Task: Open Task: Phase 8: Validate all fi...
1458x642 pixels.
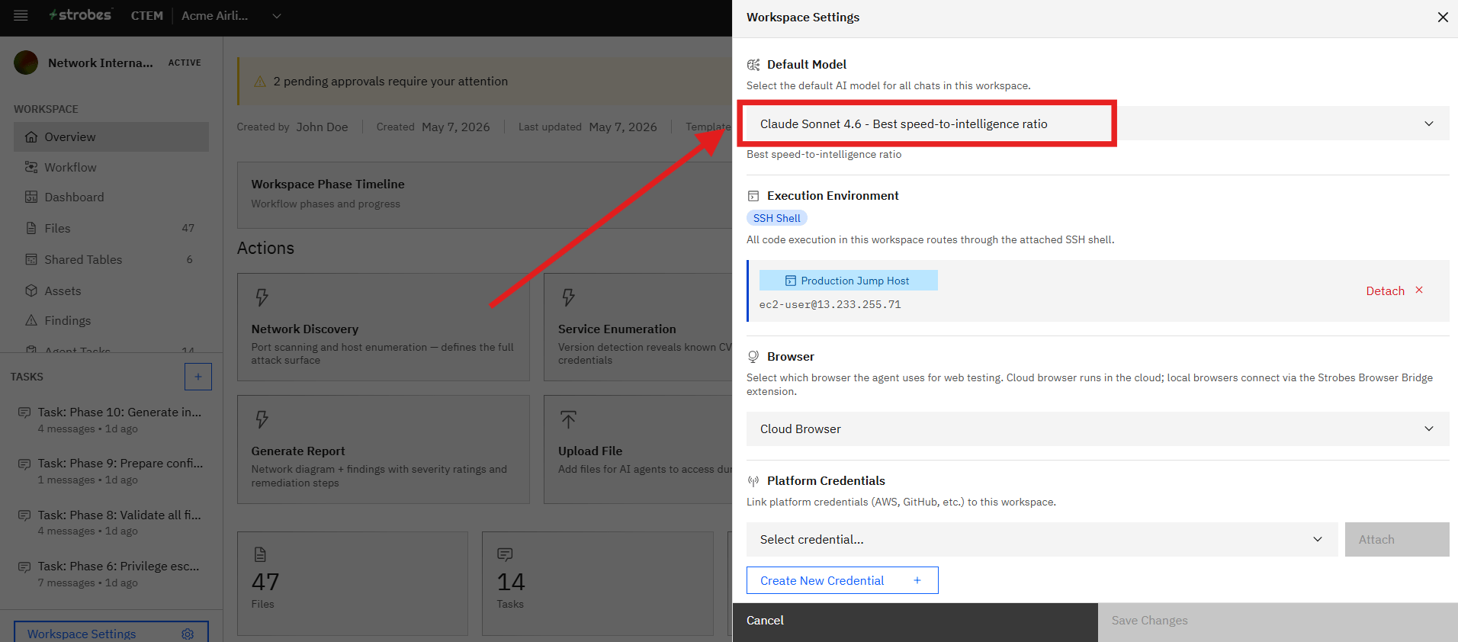Action: pyautogui.click(x=111, y=522)
